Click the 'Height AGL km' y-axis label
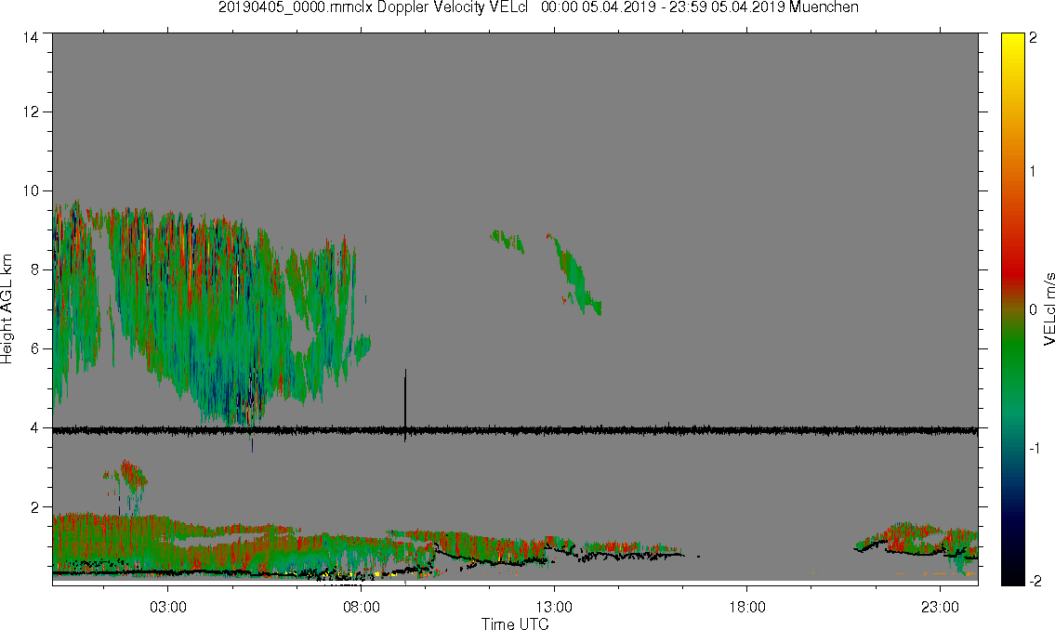Image resolution: width=1055 pixels, height=630 pixels. [x=7, y=309]
